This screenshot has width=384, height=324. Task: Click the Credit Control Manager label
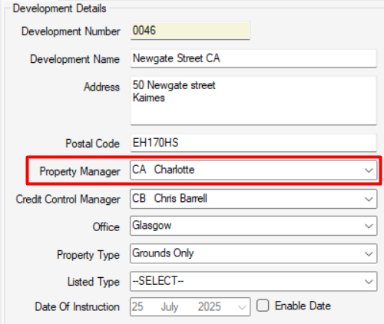coord(68,200)
